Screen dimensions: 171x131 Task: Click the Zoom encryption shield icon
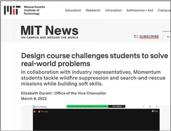pyautogui.click(x=34, y=111)
